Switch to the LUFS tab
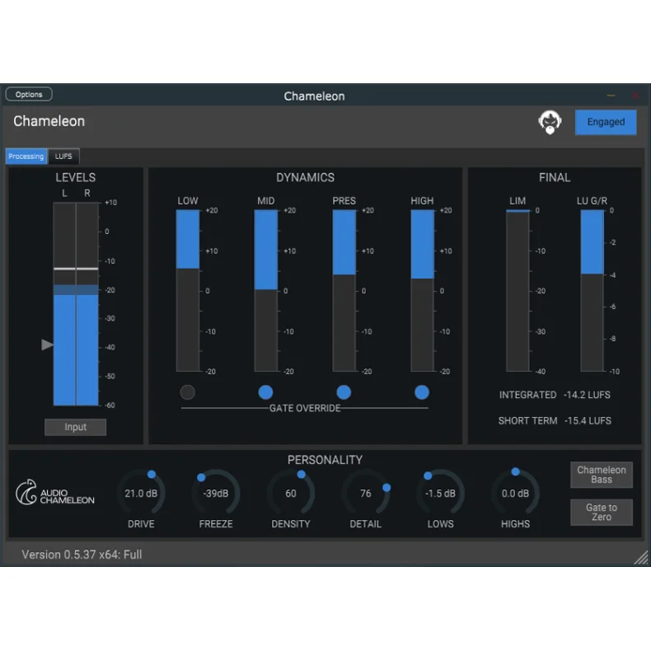651x651 pixels. pyautogui.click(x=63, y=157)
